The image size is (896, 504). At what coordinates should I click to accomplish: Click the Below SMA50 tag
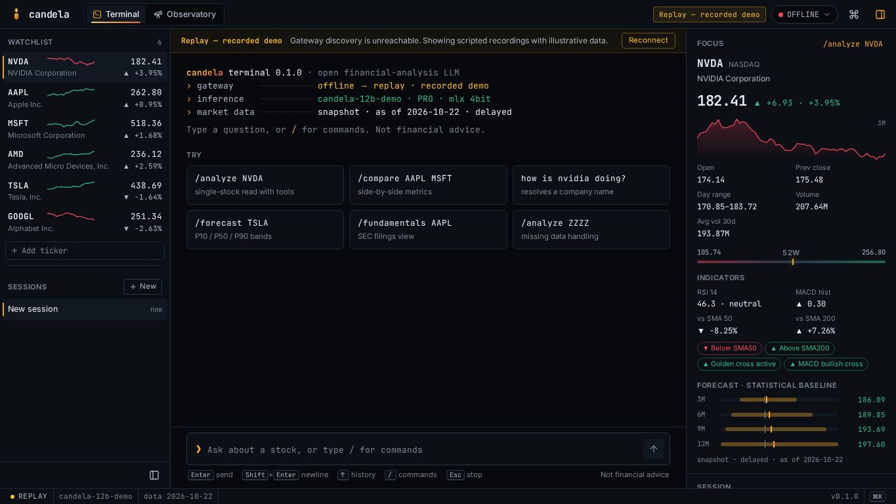coord(729,348)
